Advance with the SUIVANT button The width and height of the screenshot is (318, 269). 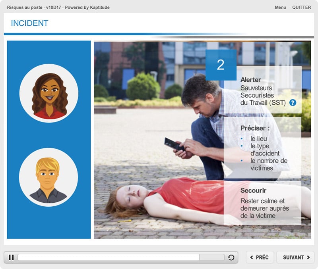coord(295,257)
